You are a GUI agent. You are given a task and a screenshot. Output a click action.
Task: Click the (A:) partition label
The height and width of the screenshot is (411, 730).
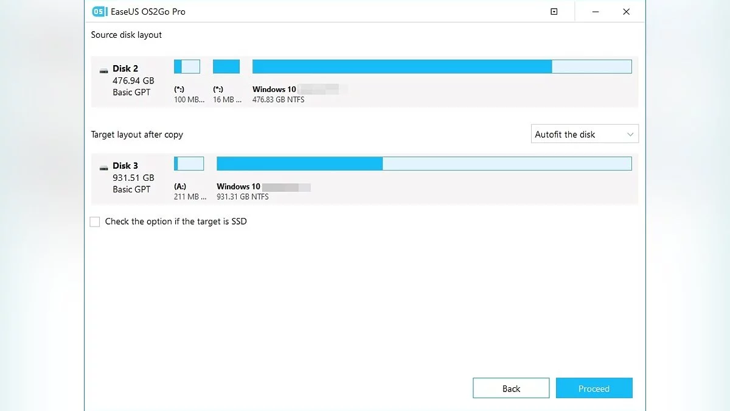coord(180,186)
